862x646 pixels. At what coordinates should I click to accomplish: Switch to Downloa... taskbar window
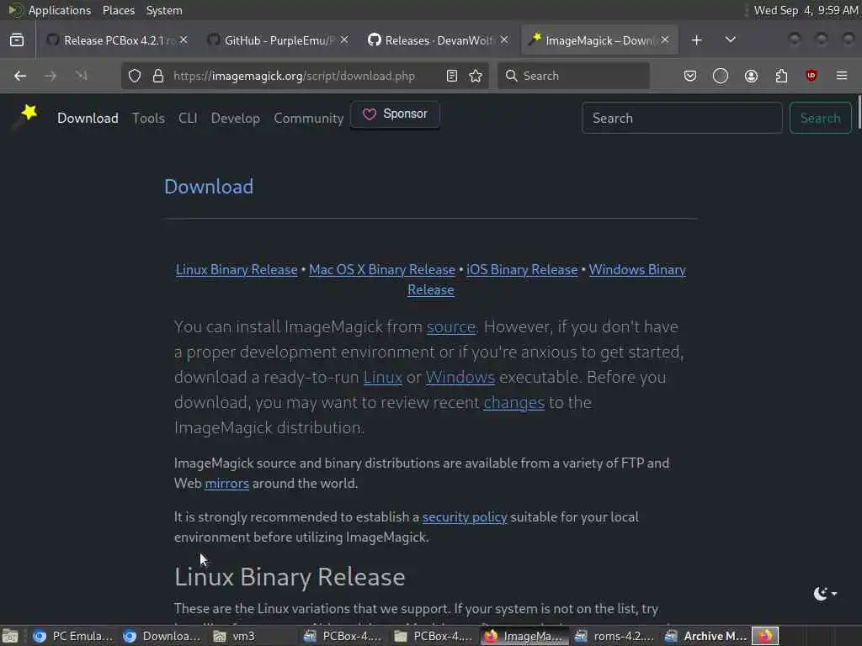coord(162,636)
